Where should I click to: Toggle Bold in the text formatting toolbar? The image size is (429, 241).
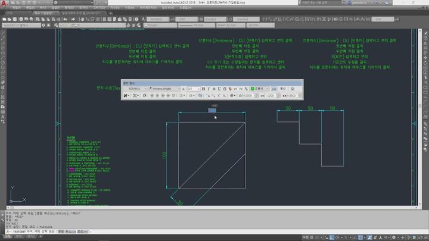tap(203, 89)
